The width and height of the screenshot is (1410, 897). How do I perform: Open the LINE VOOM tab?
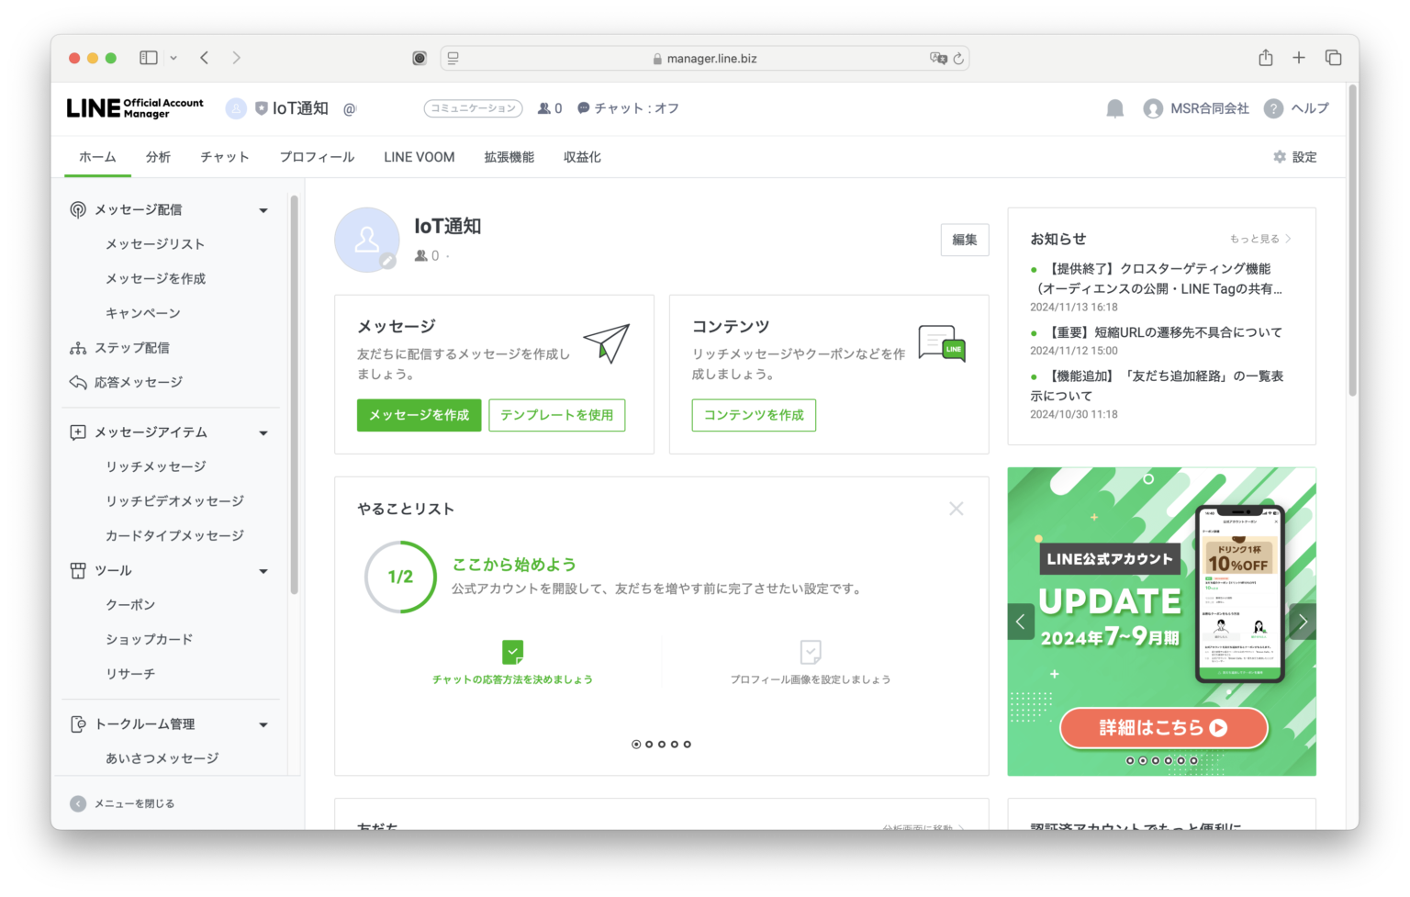coord(419,156)
